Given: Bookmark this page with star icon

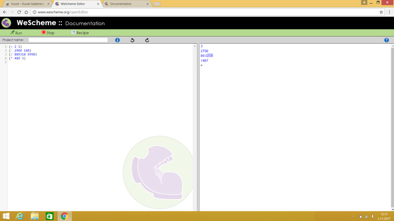Looking at the screenshot, I should (x=381, y=12).
